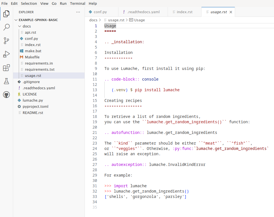Collapse the docs folder chevron
The height and width of the screenshot is (217, 274).
[20, 26]
